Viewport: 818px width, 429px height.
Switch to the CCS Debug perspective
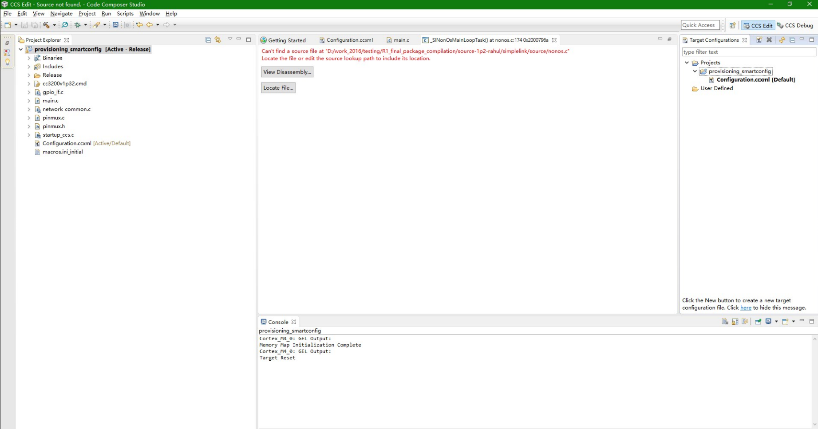point(795,25)
